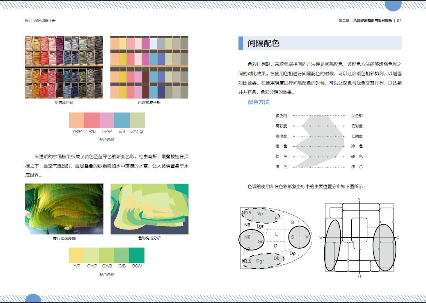This screenshot has width=426, height=303.
Task: Click the Vp dashed ellipse in tone diagram
Action: click(260, 215)
